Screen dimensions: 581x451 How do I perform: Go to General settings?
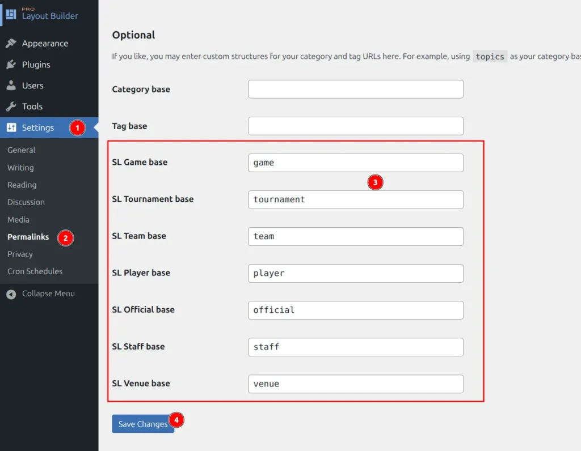click(x=22, y=150)
